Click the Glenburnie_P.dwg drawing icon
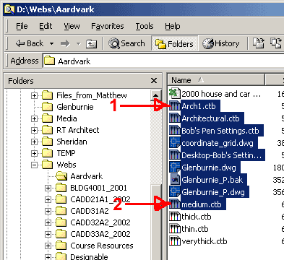This screenshot has height=260, width=284. pos(175,192)
